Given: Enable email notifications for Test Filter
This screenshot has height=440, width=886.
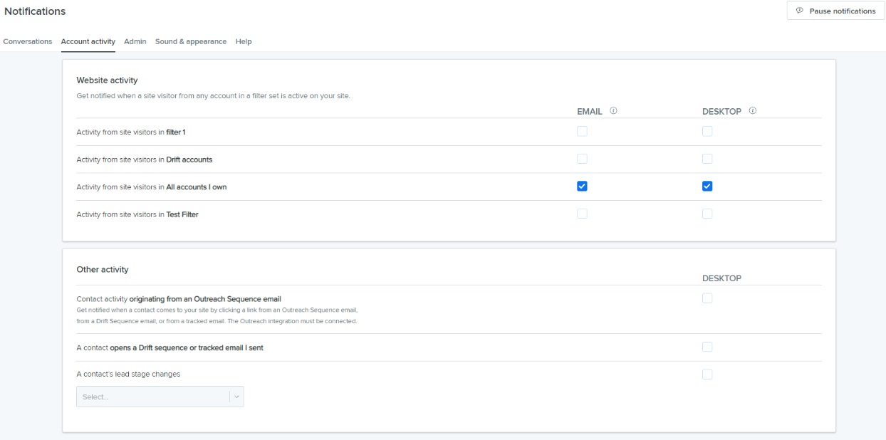Looking at the screenshot, I should point(582,214).
